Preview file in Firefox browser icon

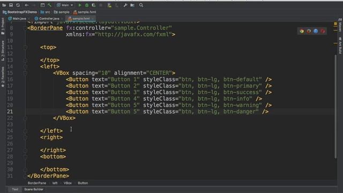[309, 31]
